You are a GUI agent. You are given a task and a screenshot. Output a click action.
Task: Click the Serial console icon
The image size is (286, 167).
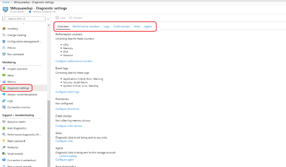[4, 154]
